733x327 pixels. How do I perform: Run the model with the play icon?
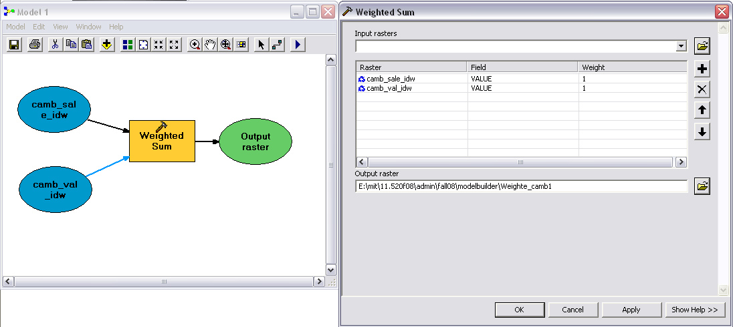pos(298,45)
